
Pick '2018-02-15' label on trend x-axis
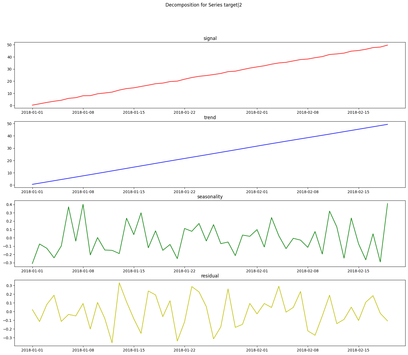pyautogui.click(x=358, y=192)
